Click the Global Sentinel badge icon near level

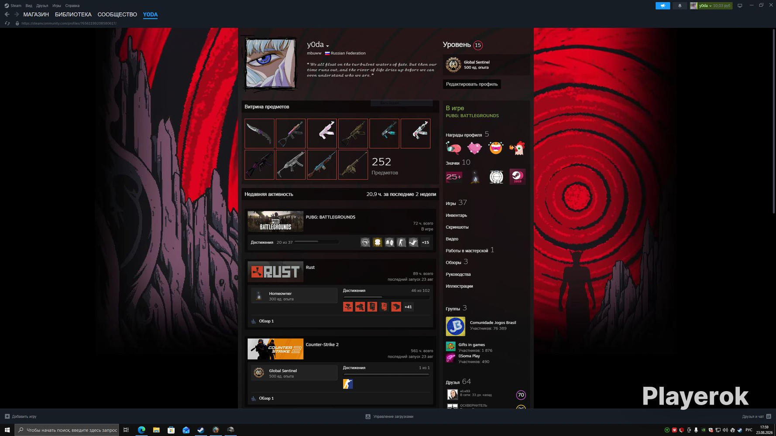click(453, 65)
